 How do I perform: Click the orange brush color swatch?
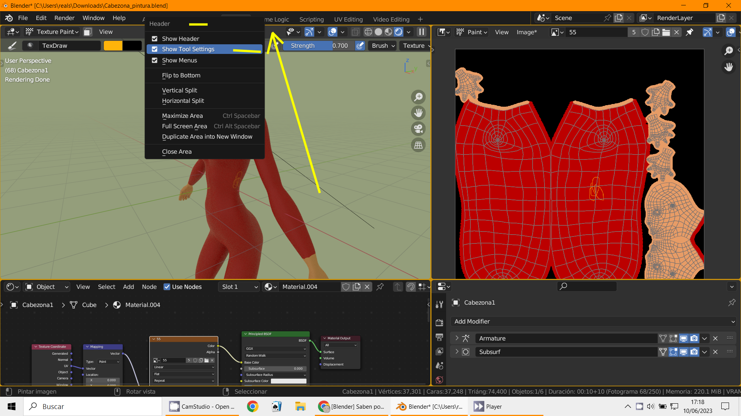(113, 45)
